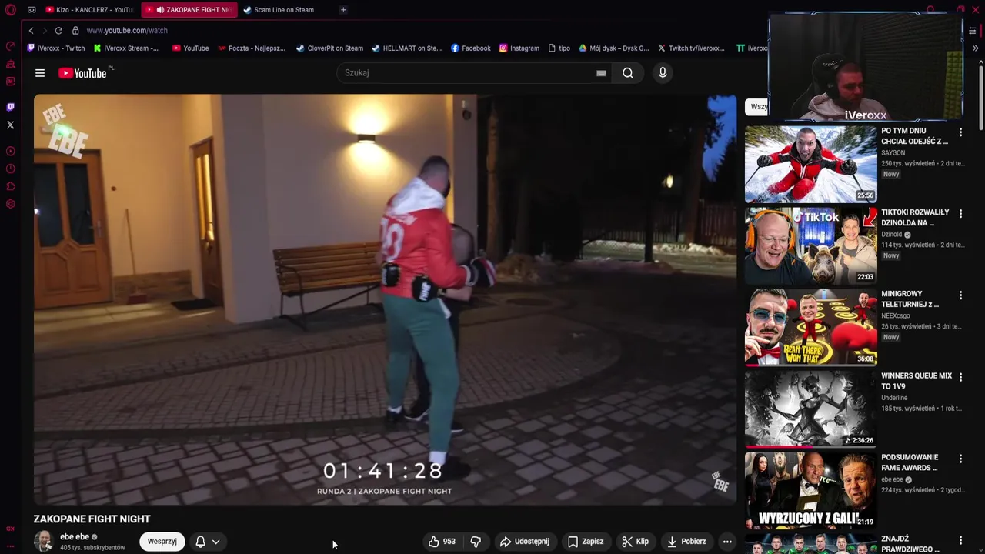The image size is (985, 554).
Task: Open Poczta - Najlepsz... bookmark
Action: (252, 48)
